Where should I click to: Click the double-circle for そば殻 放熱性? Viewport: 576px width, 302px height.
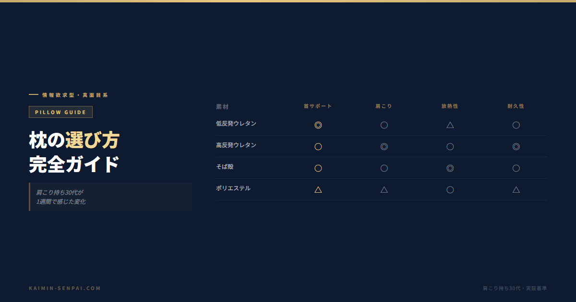coord(450,168)
